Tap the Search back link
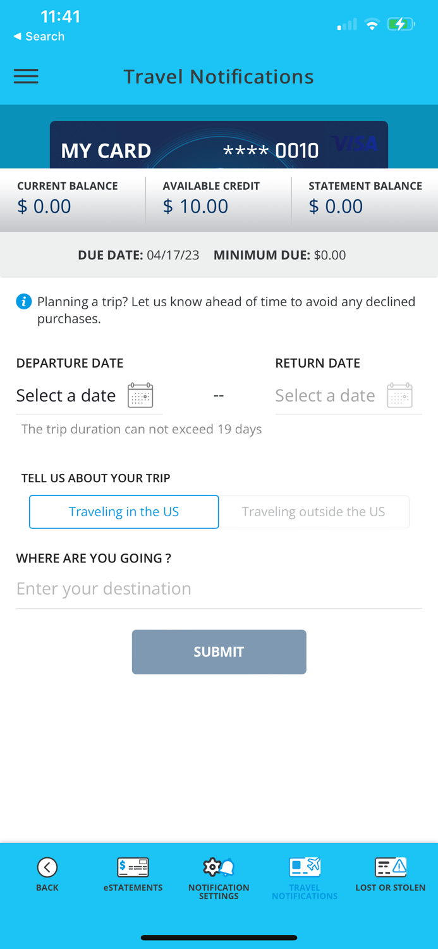Screen dimensions: 438x949 tap(39, 37)
